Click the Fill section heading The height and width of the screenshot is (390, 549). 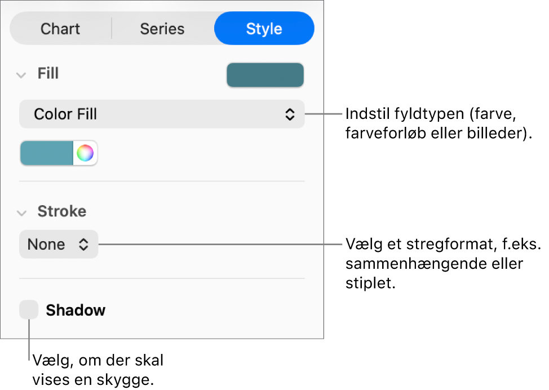coord(48,74)
